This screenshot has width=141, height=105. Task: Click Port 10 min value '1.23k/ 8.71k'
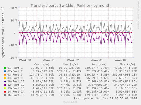pyautogui.click(x=71, y=82)
